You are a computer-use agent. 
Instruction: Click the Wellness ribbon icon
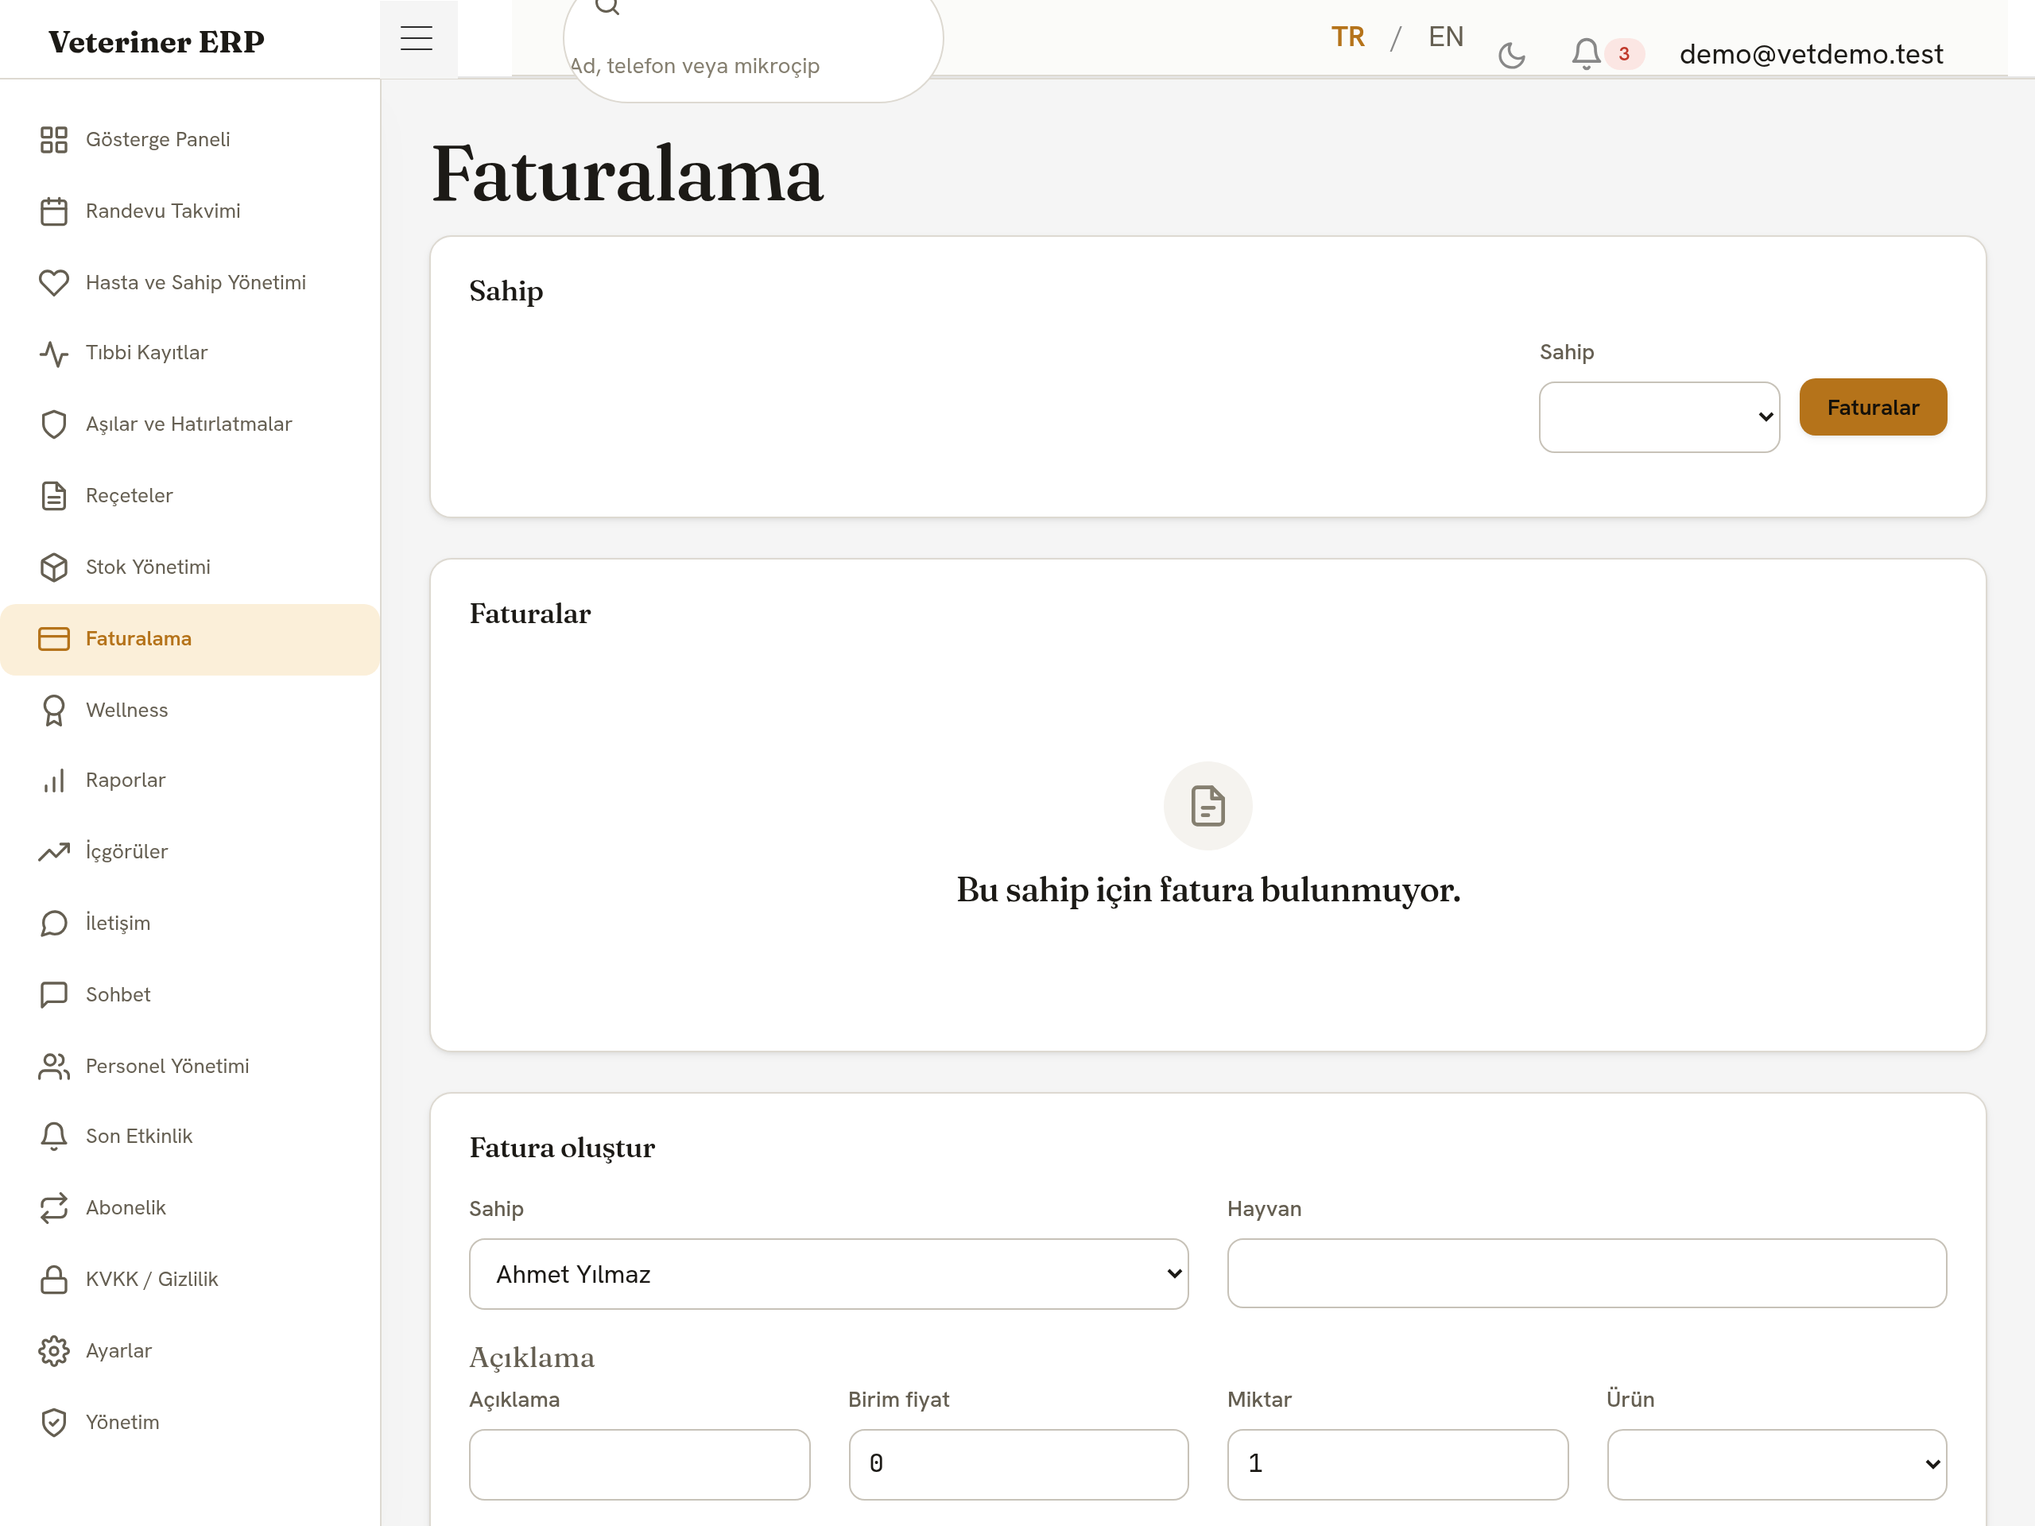click(54, 710)
